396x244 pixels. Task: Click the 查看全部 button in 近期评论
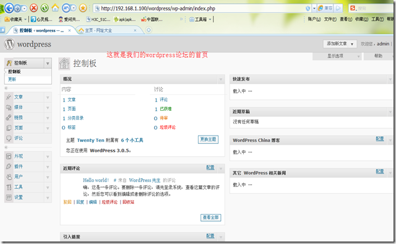pyautogui.click(x=210, y=217)
